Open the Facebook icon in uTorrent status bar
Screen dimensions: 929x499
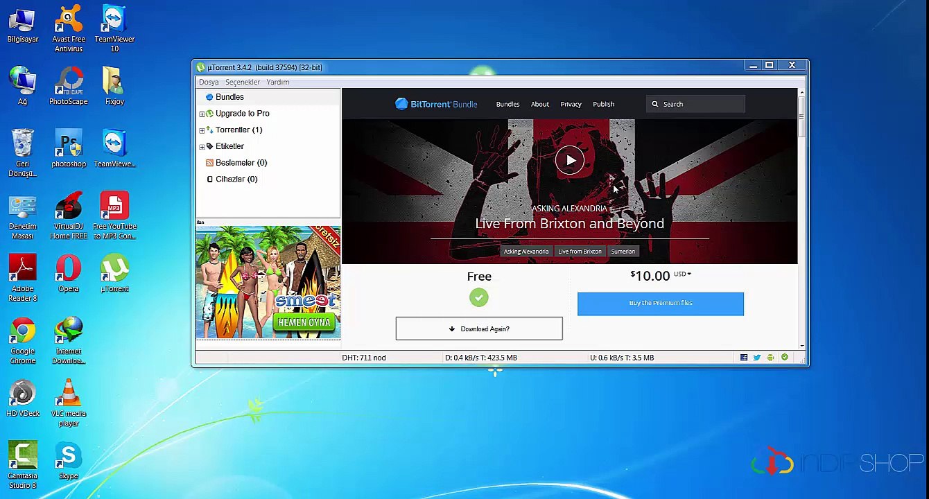pos(744,358)
